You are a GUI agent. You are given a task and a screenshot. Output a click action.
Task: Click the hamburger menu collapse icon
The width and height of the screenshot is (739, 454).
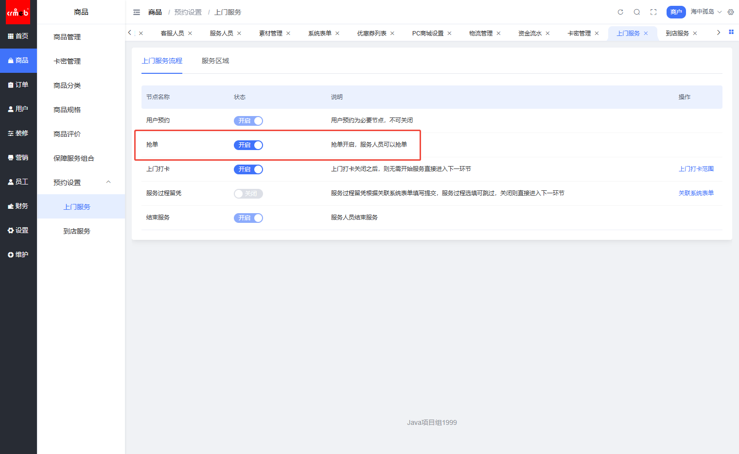point(137,12)
